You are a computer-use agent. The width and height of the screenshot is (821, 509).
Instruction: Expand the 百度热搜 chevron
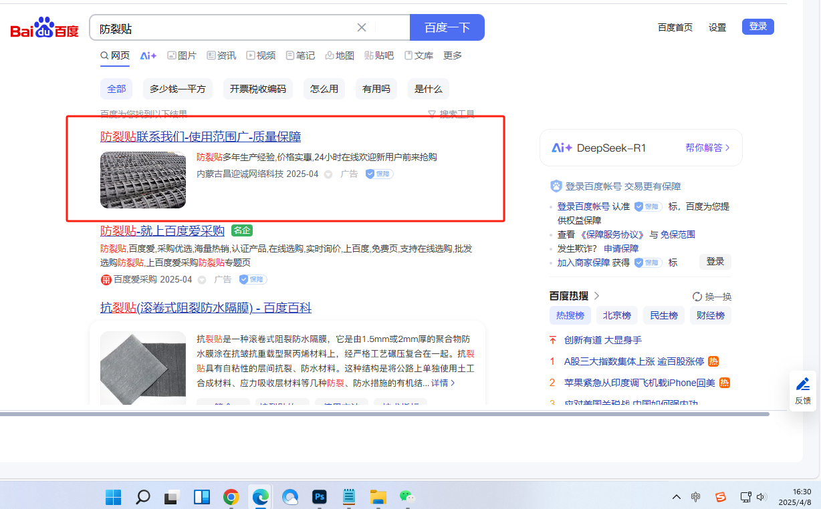coord(597,296)
